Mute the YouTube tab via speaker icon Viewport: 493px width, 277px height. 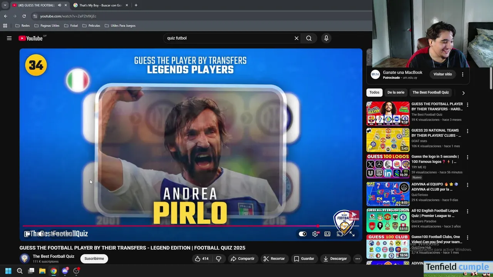click(59, 5)
